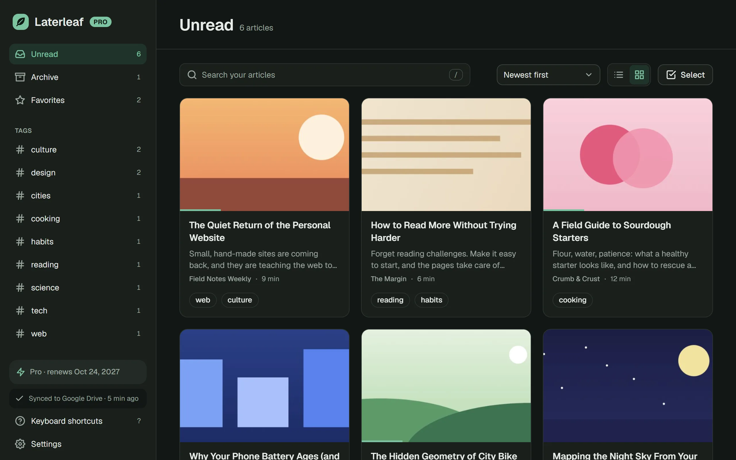Image resolution: width=736 pixels, height=460 pixels.
Task: Click the cooking tag chip on Sourdough card
Action: coord(572,300)
